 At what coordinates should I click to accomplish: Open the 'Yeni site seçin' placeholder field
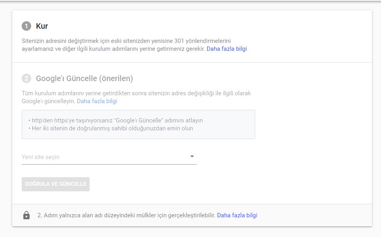pos(109,157)
